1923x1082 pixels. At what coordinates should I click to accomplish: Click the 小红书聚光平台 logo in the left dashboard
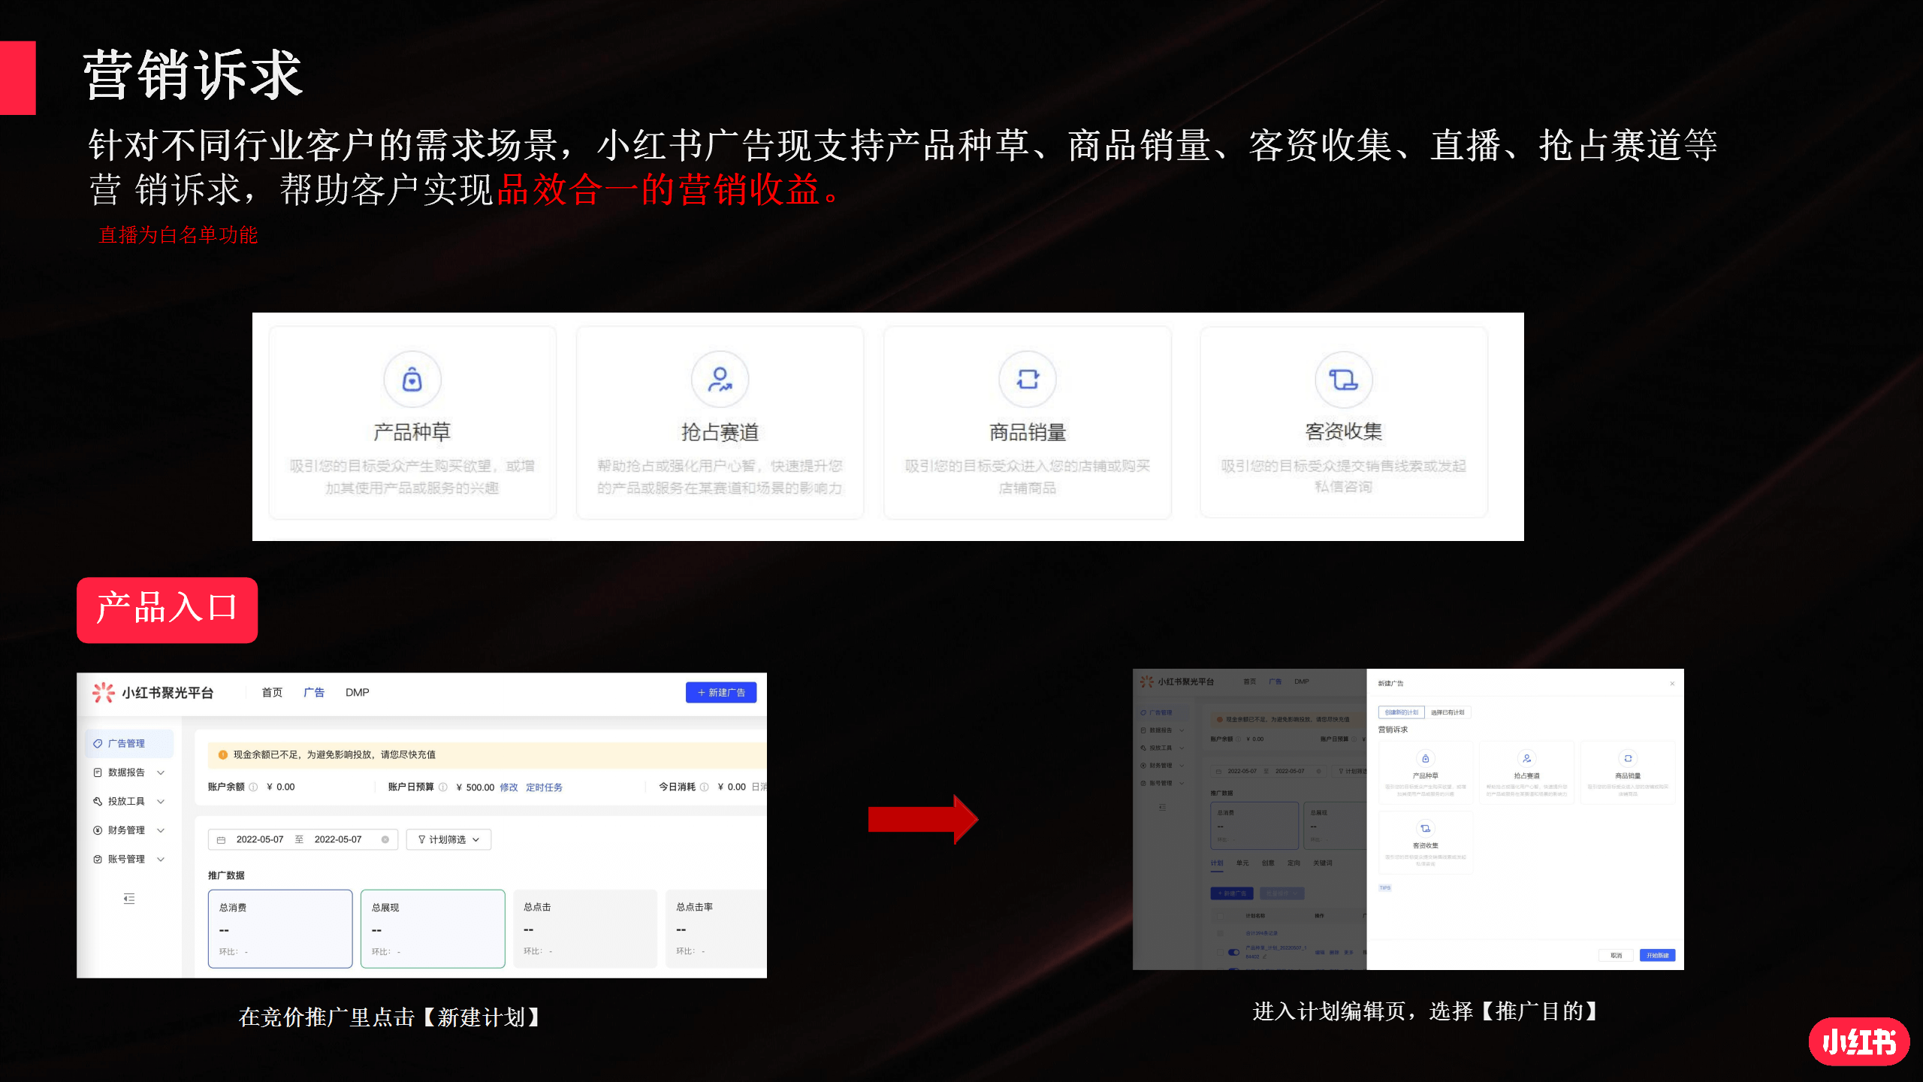[153, 692]
